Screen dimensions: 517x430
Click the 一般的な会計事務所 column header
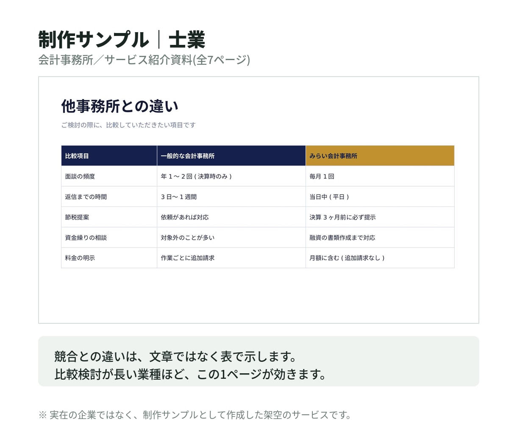click(231, 156)
